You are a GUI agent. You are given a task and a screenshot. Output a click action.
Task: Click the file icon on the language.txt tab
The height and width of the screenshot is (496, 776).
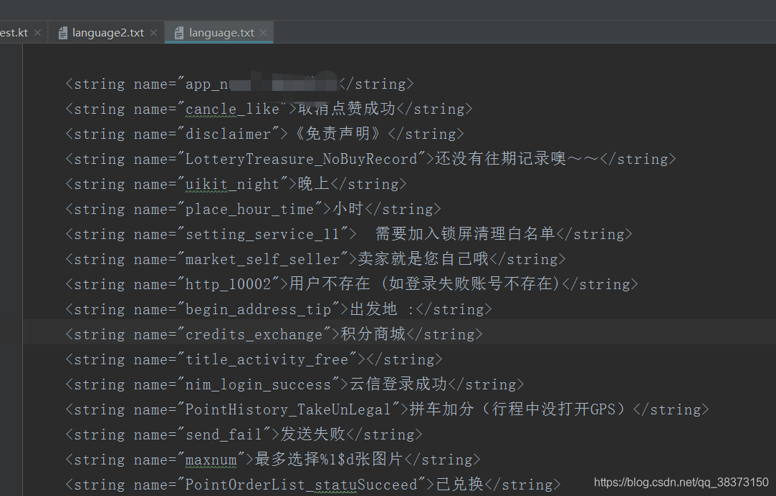(178, 32)
